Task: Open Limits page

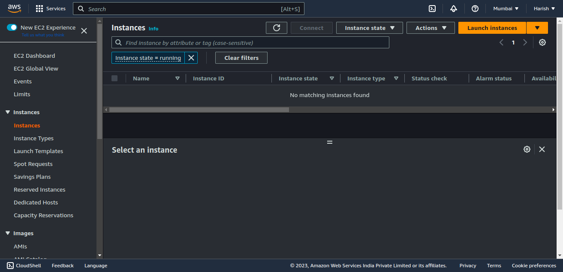Action: click(22, 94)
